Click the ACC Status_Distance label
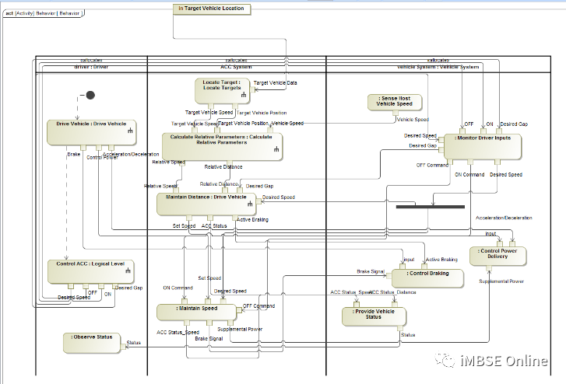The height and width of the screenshot is (384, 566). 393,292
